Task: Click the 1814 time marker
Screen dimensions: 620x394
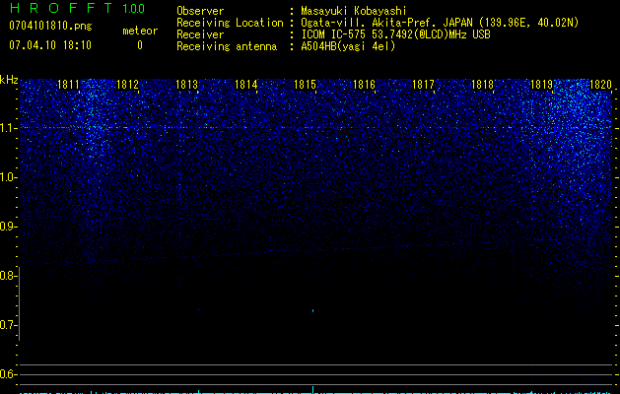Action: point(246,85)
